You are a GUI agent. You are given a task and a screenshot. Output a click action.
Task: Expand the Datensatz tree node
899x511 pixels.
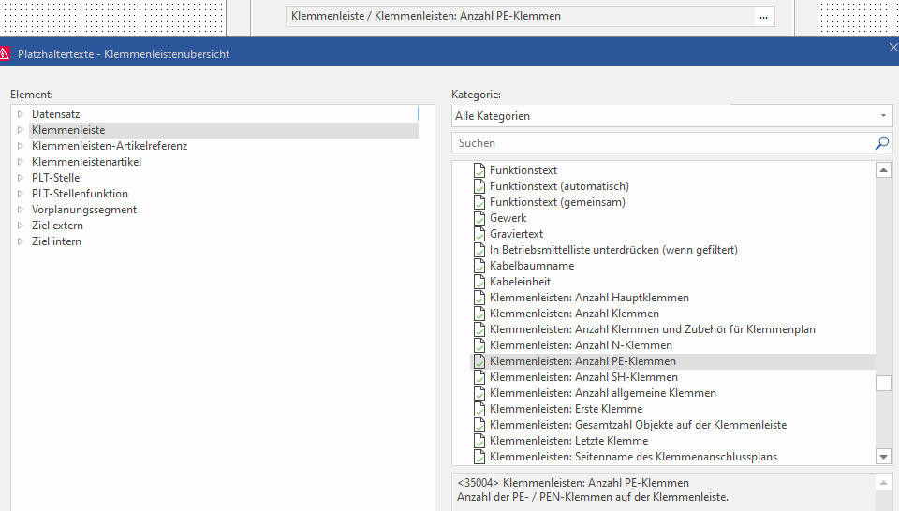20,114
